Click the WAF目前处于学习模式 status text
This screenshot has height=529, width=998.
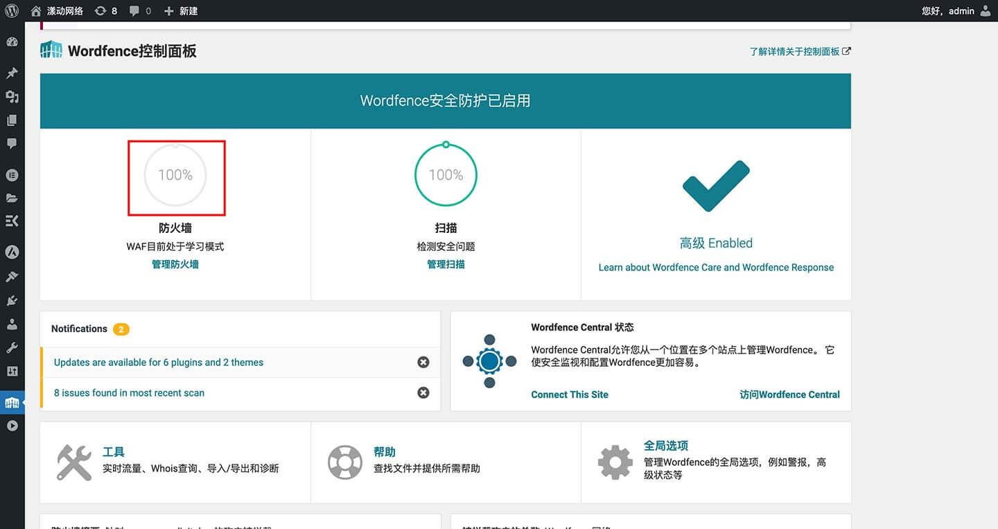coord(175,246)
